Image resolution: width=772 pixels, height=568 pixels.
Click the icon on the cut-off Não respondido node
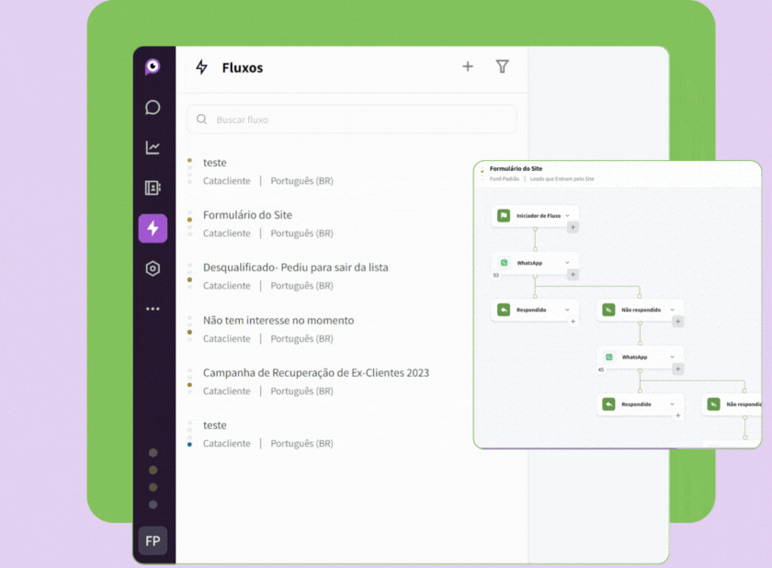tap(714, 404)
